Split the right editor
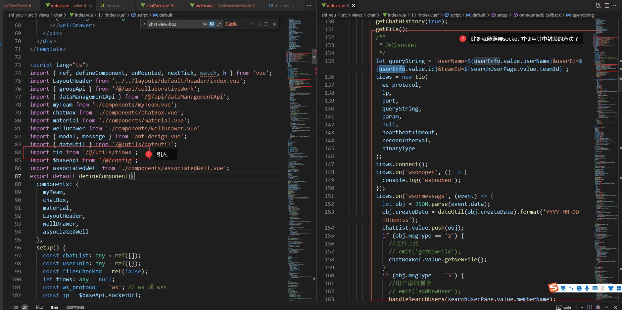Viewport: 622px width, 310px height. (607, 6)
